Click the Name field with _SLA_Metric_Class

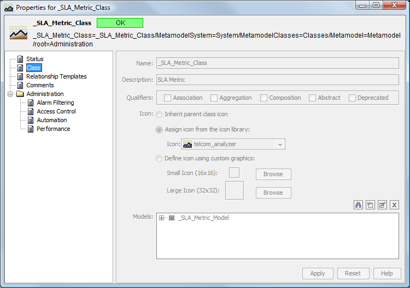pyautogui.click(x=277, y=63)
